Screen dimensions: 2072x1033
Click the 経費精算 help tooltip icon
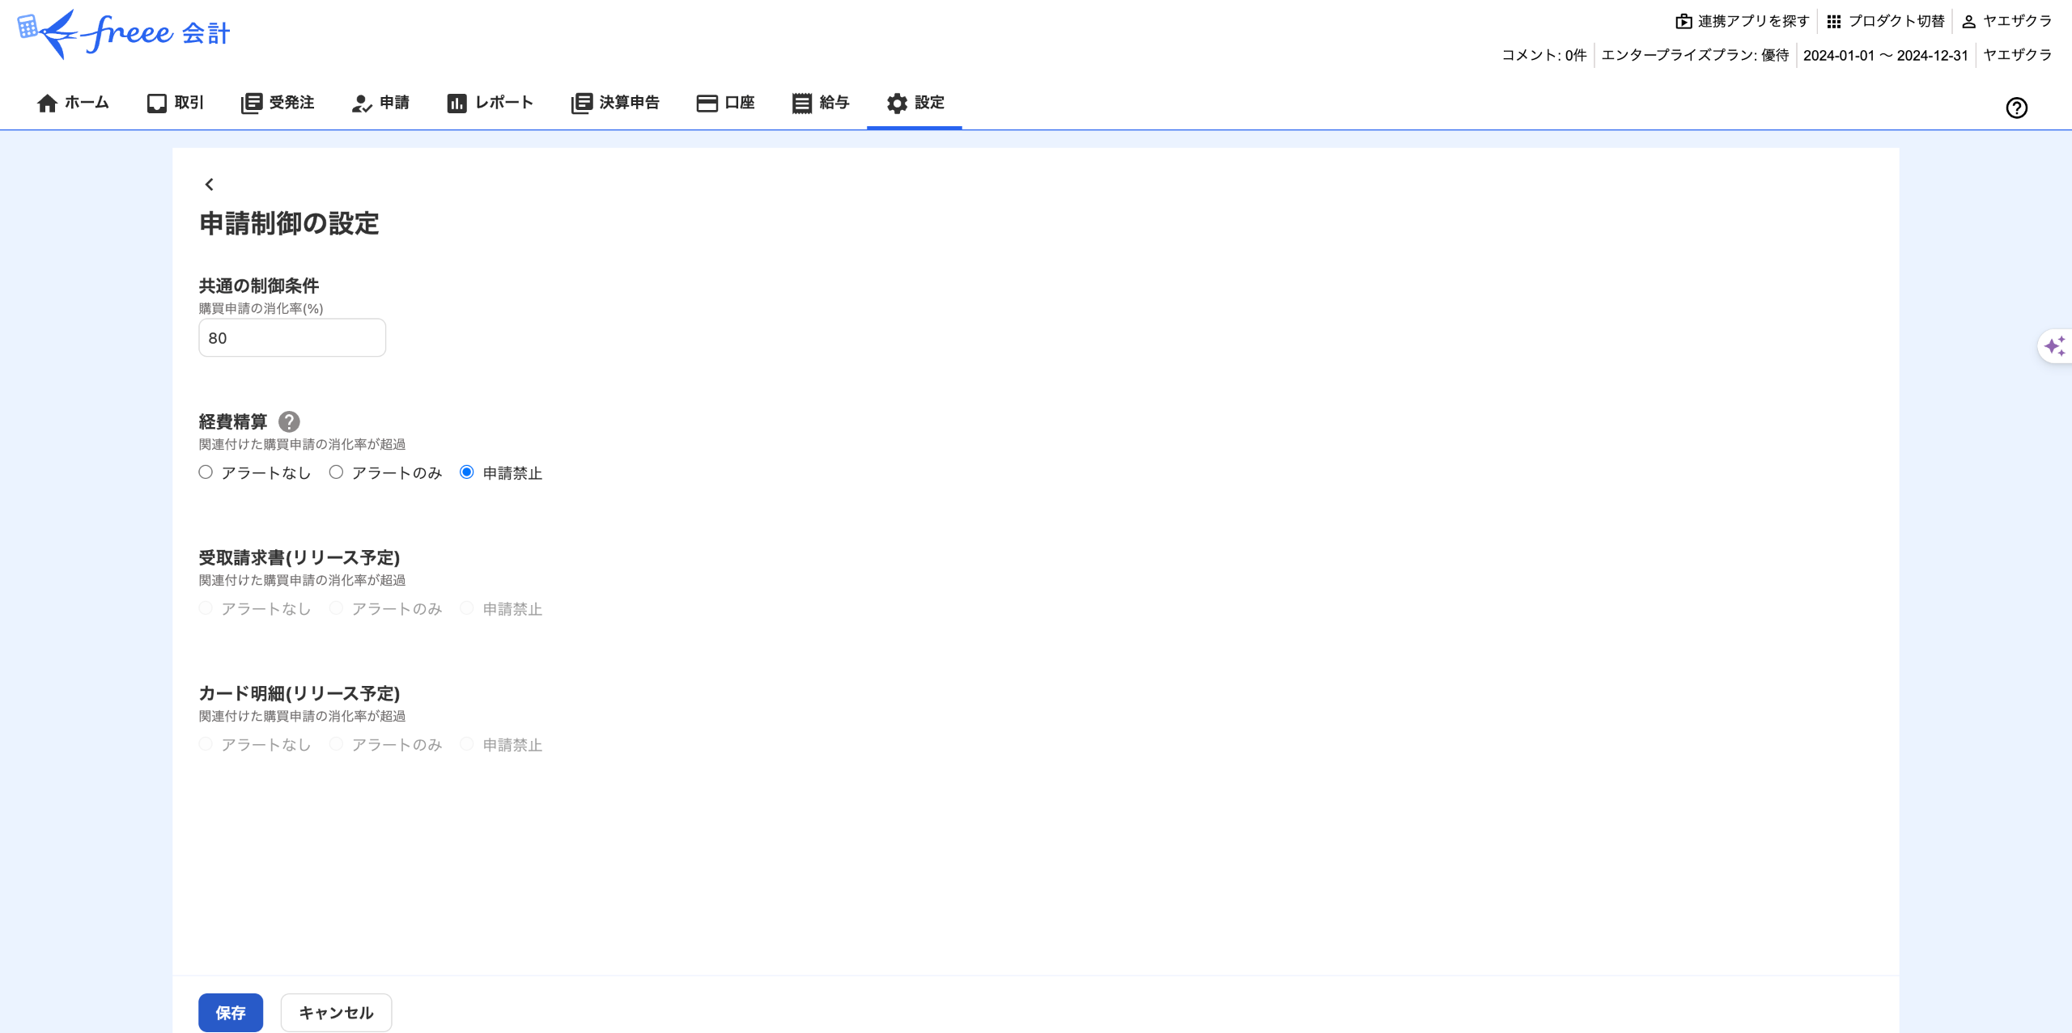(x=289, y=421)
